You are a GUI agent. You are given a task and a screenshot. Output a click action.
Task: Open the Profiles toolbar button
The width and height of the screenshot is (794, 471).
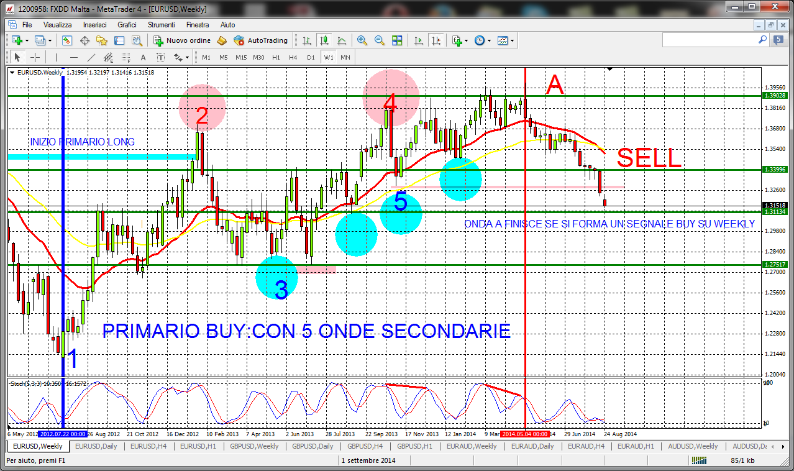40,40
